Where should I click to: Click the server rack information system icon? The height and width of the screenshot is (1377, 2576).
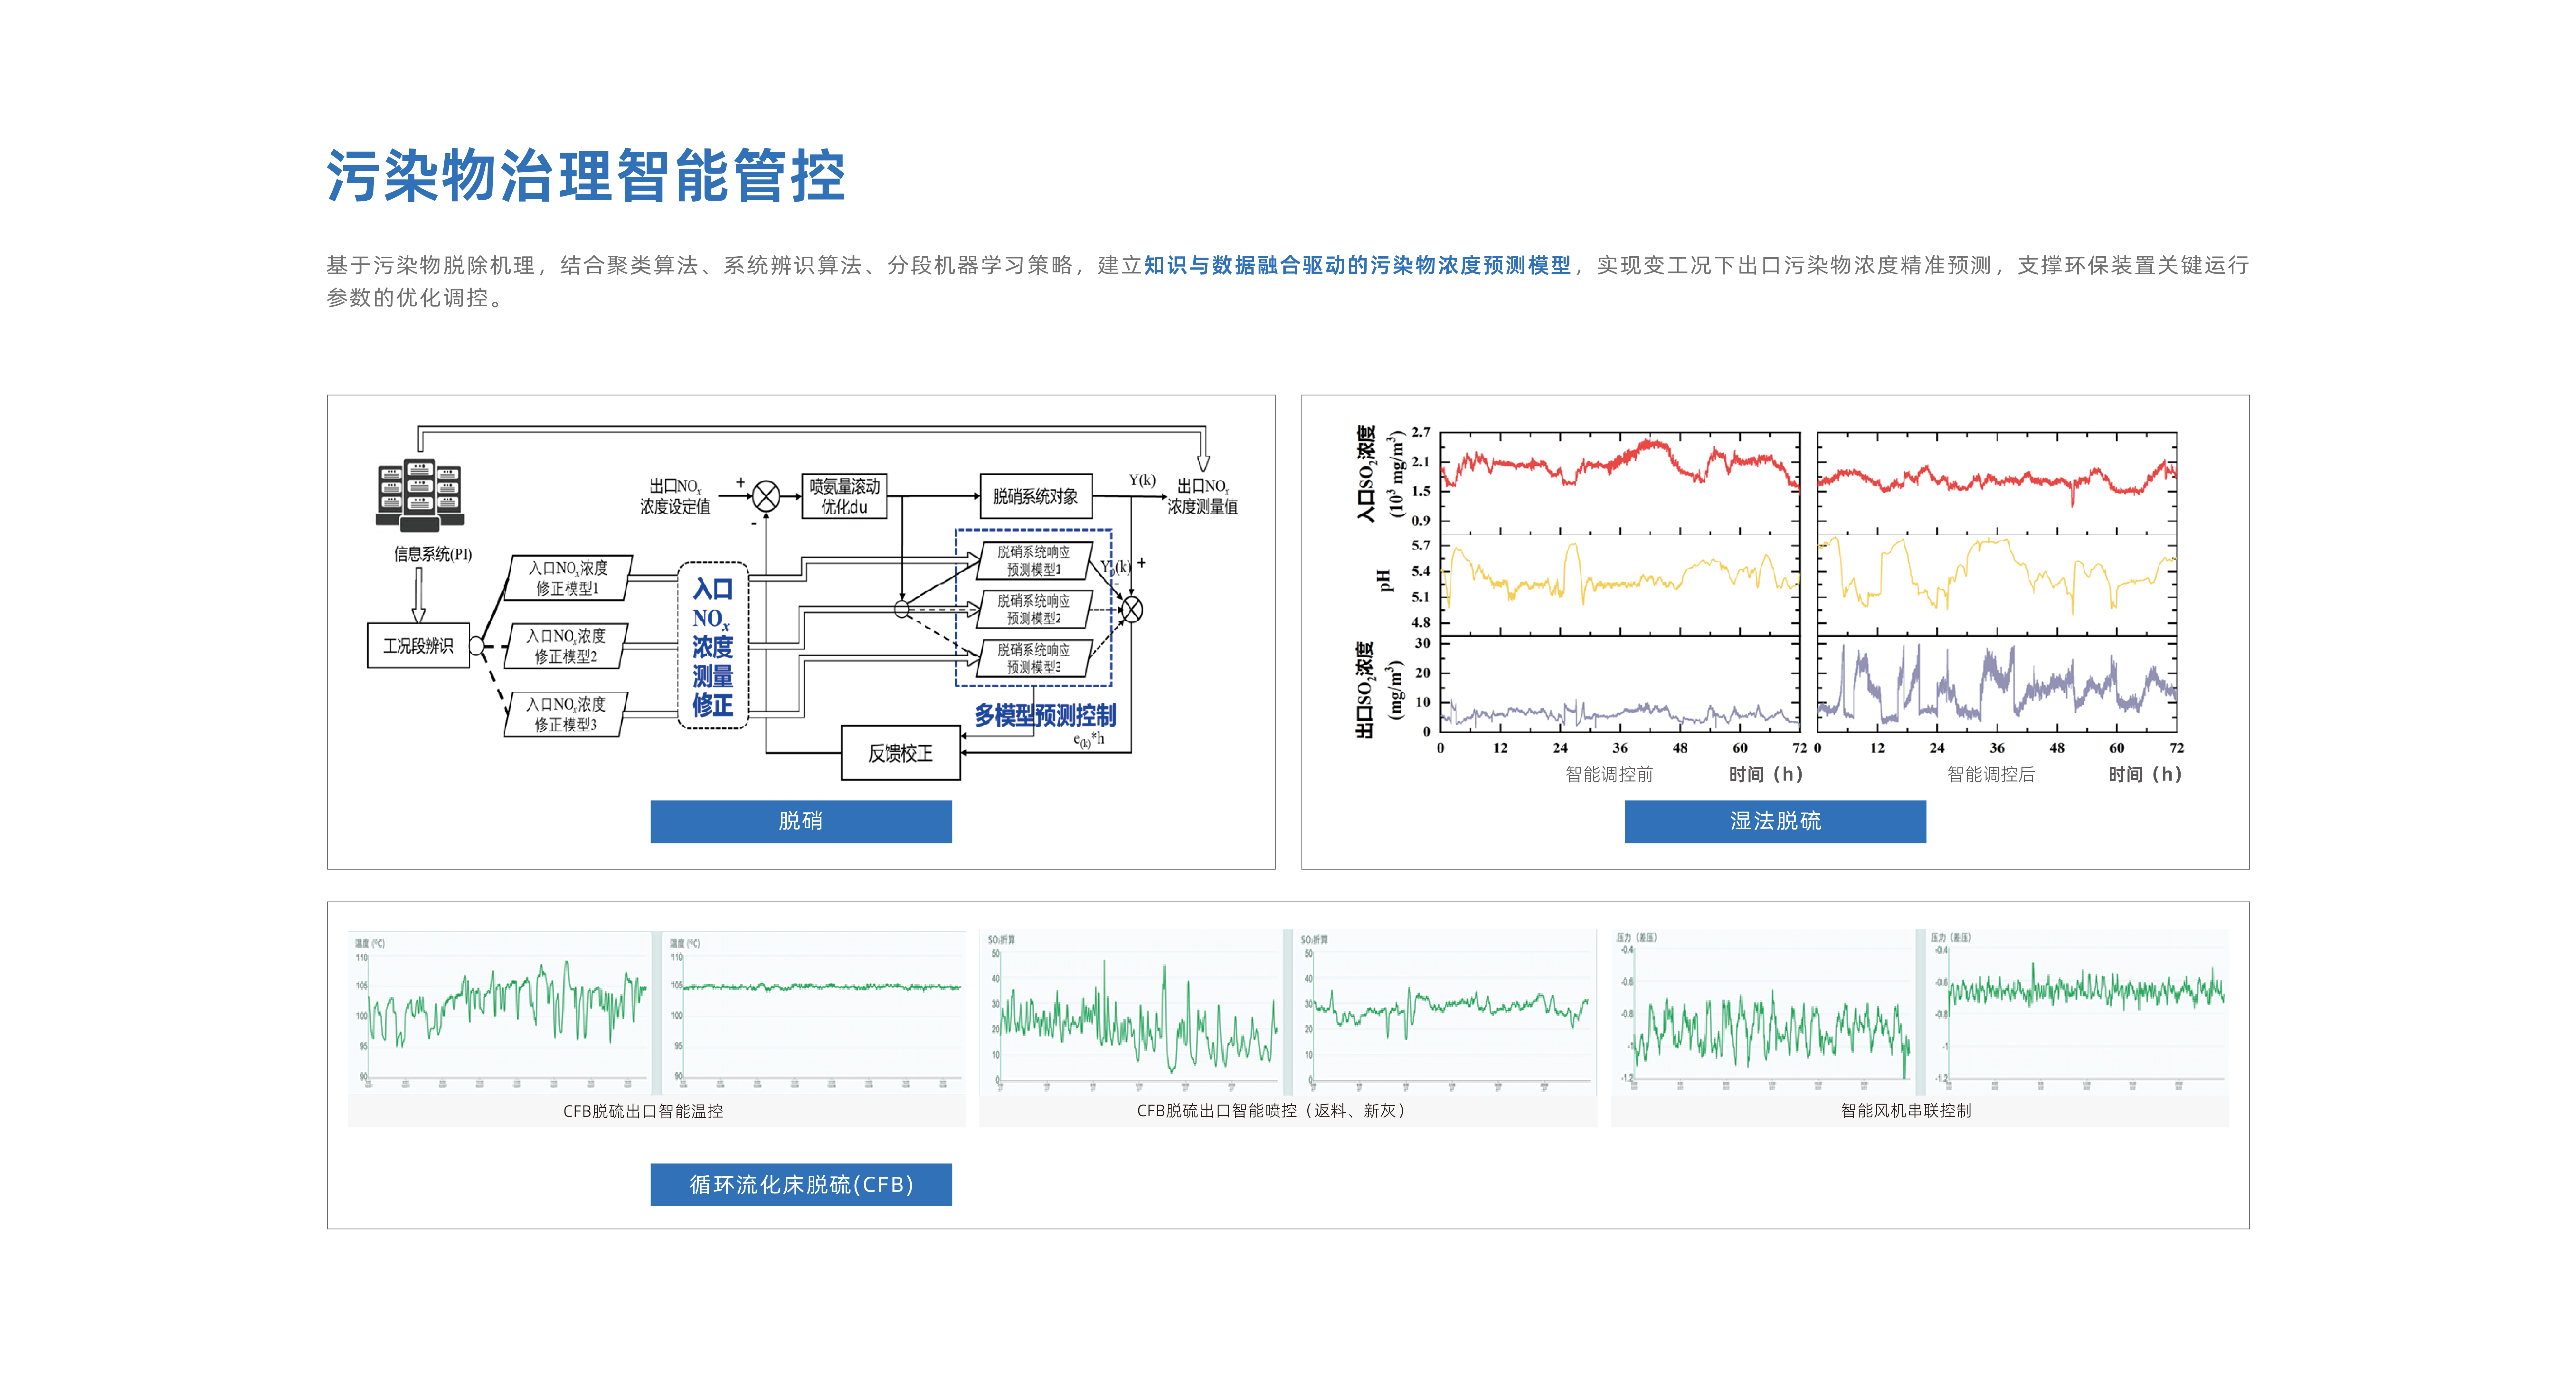point(420,495)
